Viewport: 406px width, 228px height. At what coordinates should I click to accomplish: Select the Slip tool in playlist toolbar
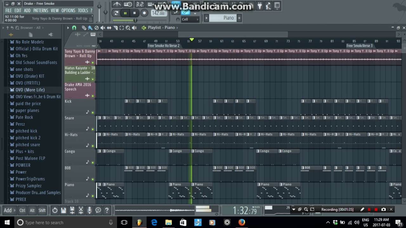[109, 28]
